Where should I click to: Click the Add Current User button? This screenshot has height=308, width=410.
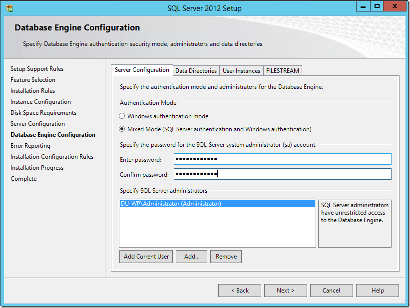pyautogui.click(x=146, y=257)
